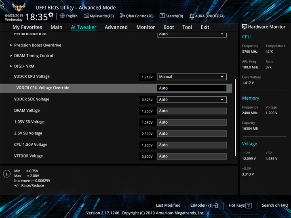Select the CPU 1.80V Voltage label
The width and height of the screenshot is (291, 218).
31,145
